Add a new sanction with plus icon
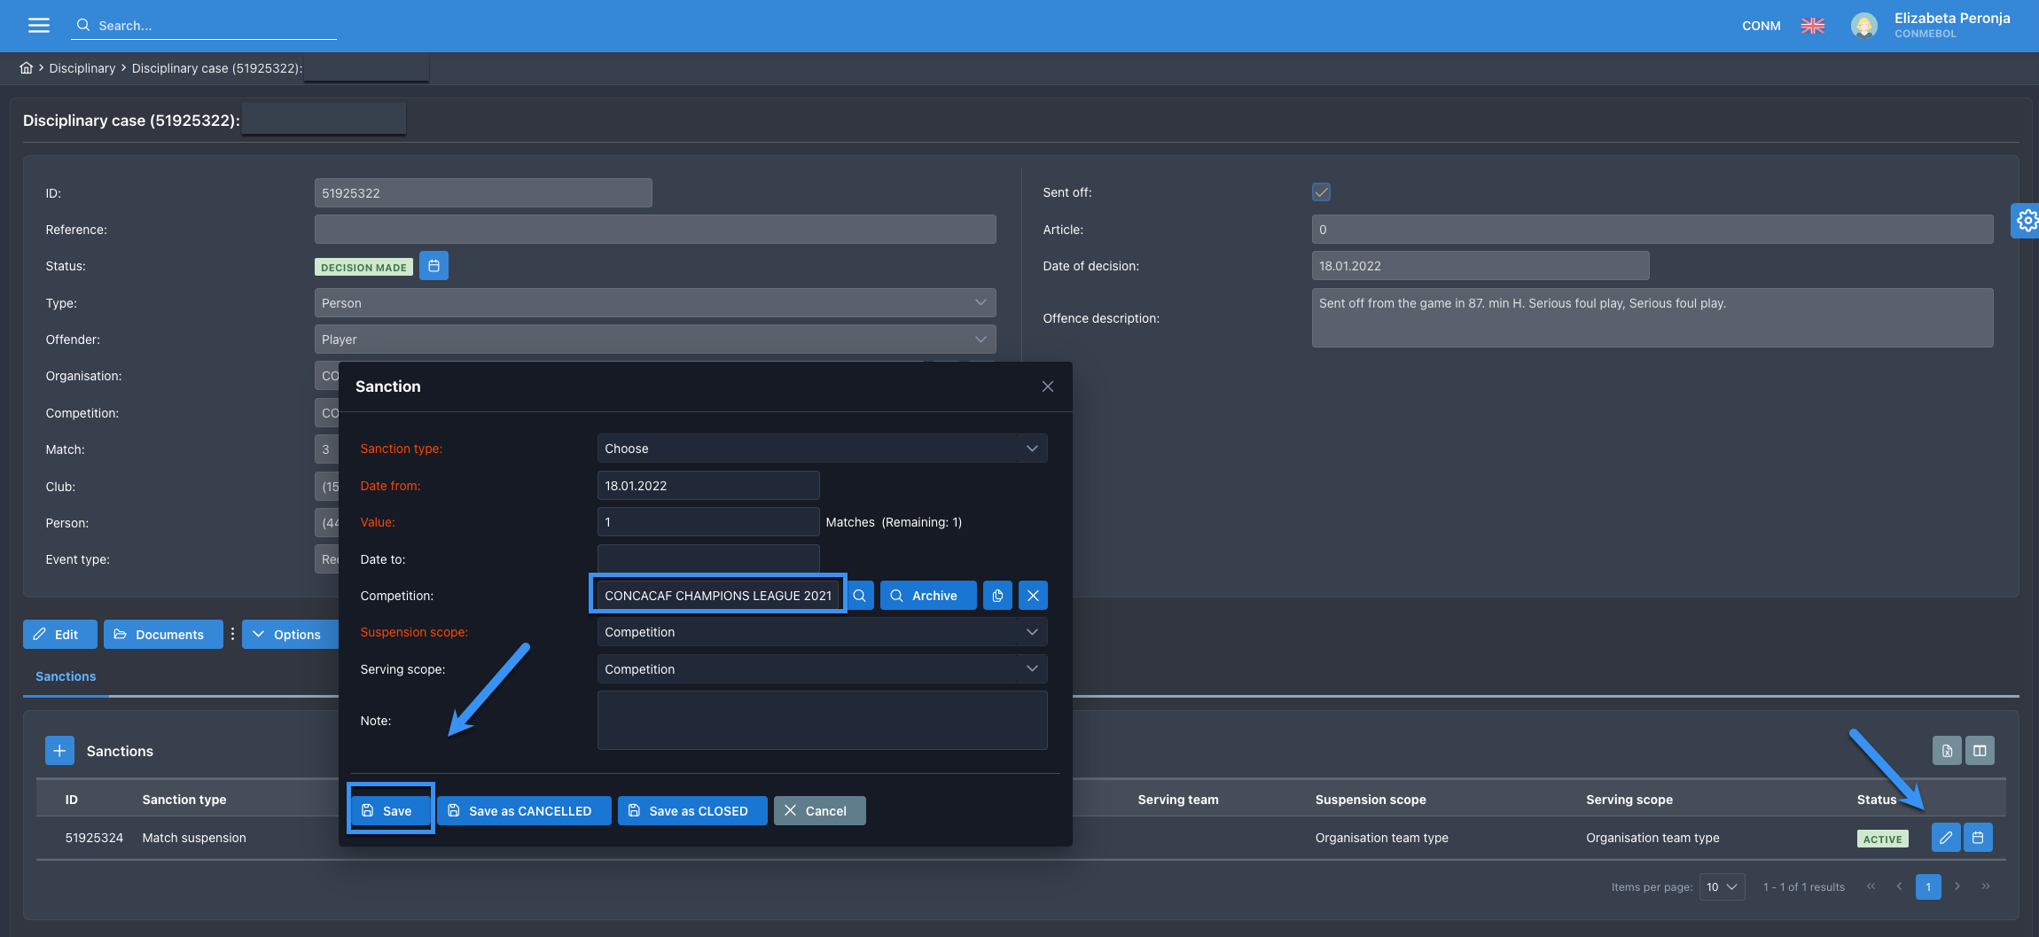The height and width of the screenshot is (937, 2039). click(x=59, y=751)
